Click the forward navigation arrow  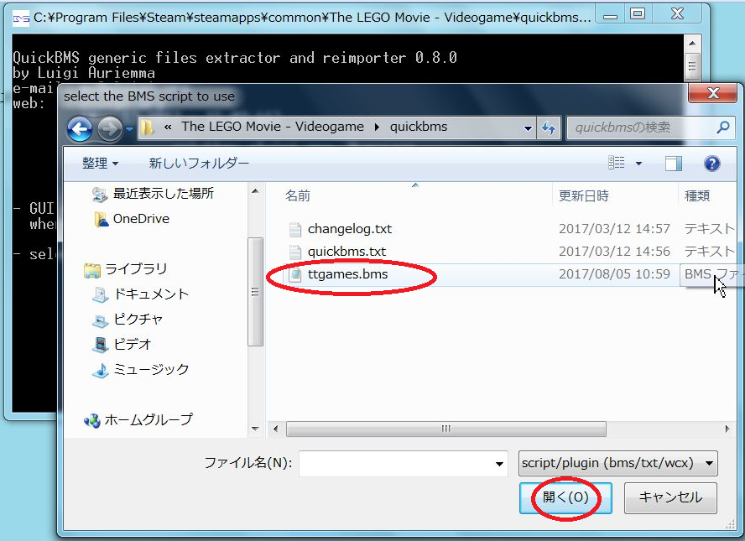[x=109, y=128]
